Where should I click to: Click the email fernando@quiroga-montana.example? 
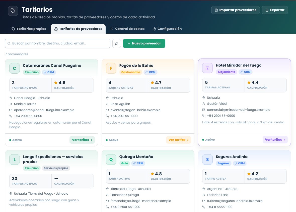pyautogui.click(x=141, y=201)
